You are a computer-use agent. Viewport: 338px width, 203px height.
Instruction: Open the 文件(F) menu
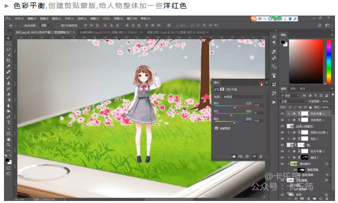click(19, 19)
